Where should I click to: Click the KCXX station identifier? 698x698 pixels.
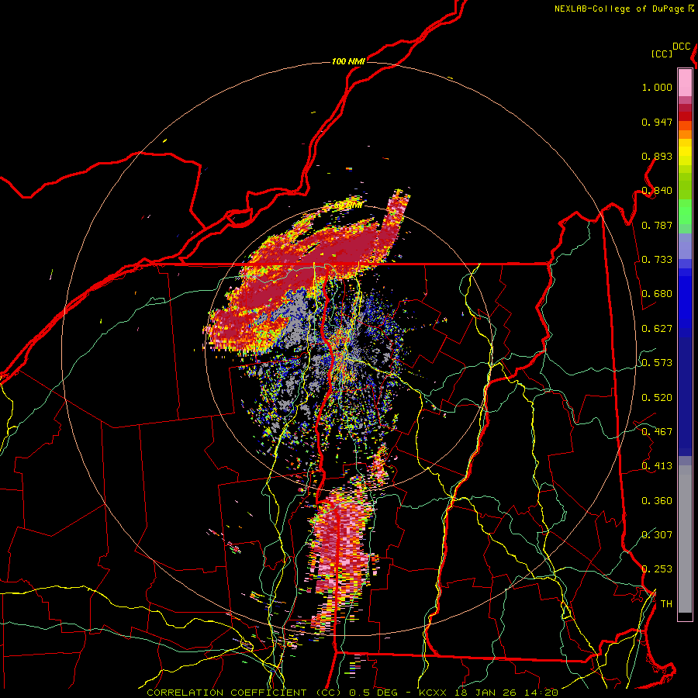pyautogui.click(x=432, y=693)
